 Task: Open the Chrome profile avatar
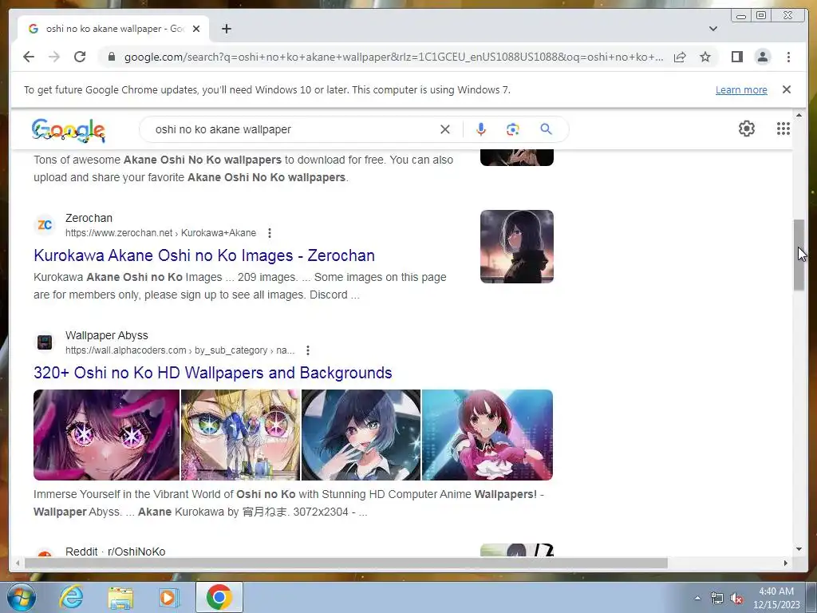click(762, 57)
